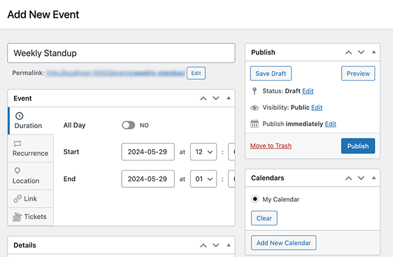Viewport: 393px width, 257px height.
Task: Click the 'My Calendar' label text
Action: coord(281,199)
